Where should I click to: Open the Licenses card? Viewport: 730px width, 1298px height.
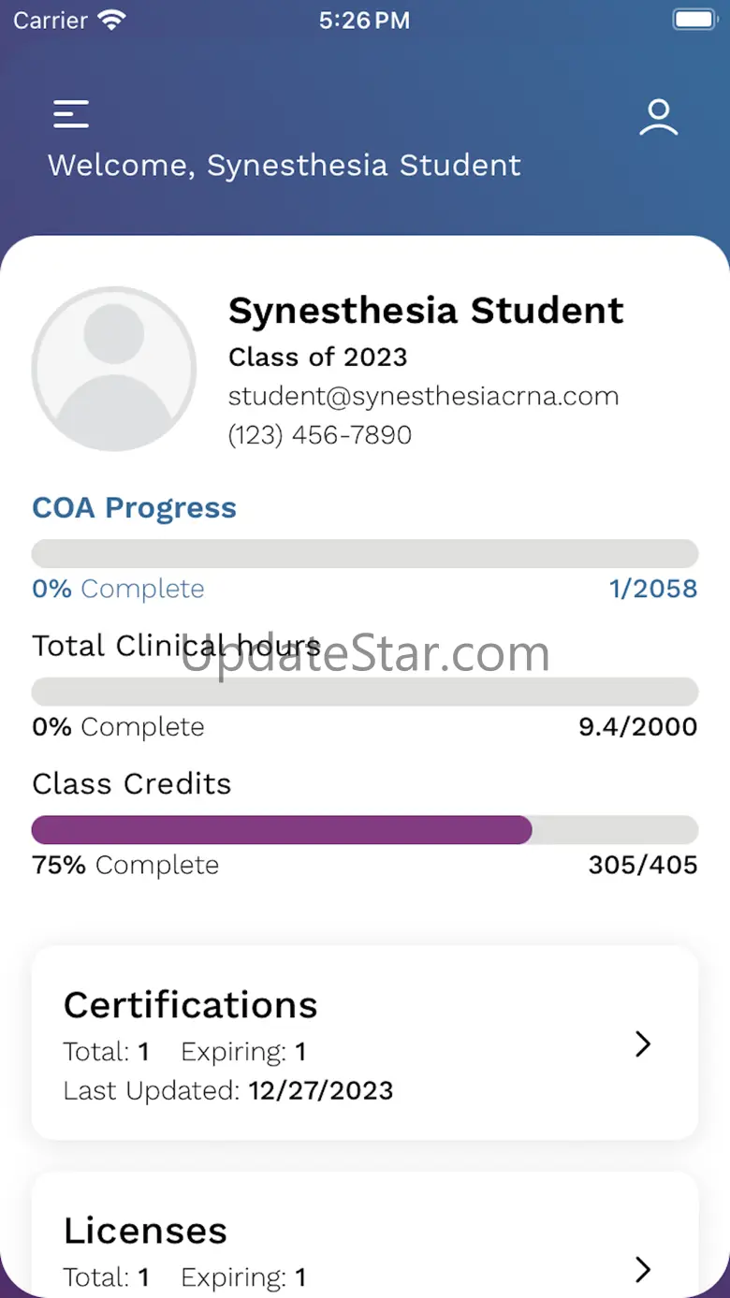[x=365, y=1235]
